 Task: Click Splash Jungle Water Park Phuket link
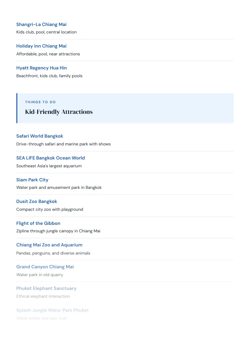coord(52,310)
